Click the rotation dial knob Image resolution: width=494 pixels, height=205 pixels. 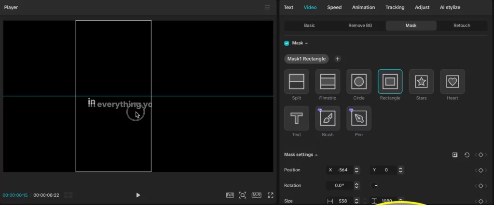tap(374, 185)
